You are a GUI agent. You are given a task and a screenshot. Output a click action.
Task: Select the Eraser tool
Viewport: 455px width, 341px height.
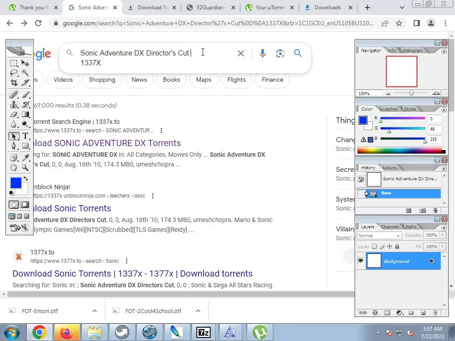pyautogui.click(x=14, y=115)
